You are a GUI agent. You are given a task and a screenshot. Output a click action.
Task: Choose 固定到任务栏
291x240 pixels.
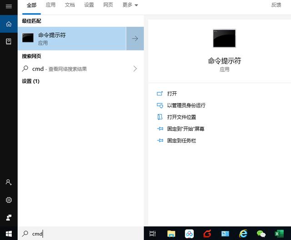coord(181,140)
